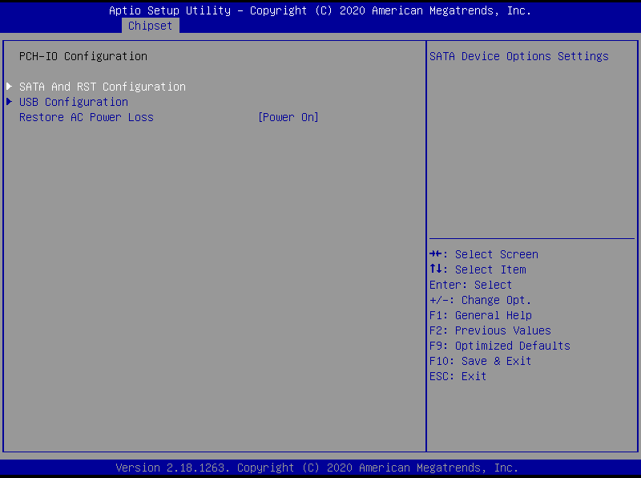Load F9: Optimized Defaults
The height and width of the screenshot is (478, 641).
[x=499, y=346]
